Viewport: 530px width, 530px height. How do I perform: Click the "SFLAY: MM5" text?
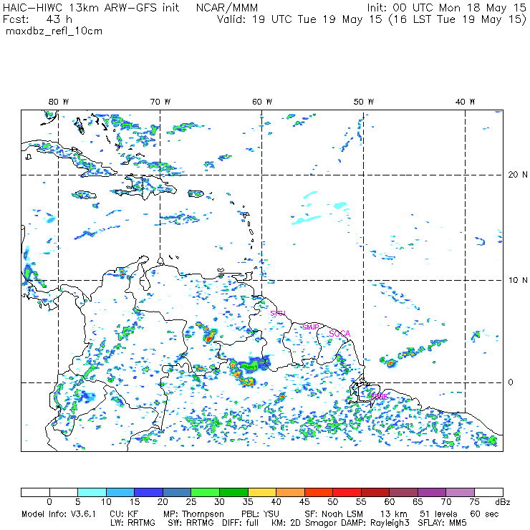point(443,523)
